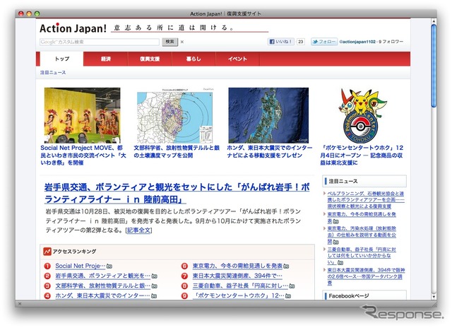This screenshot has height=328, width=452.
Task: Open the 岩手県交通 ボランティアライナー headline
Action: [x=177, y=193]
